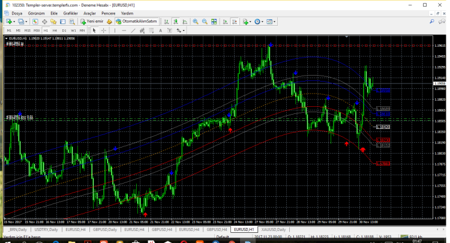This screenshot has height=243, width=450.
Task: Select the M5 timeframe
Action: (x=19, y=31)
